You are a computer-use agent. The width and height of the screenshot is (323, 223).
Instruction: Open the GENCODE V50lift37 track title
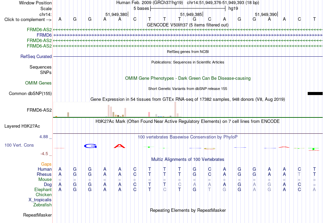coord(188,25)
